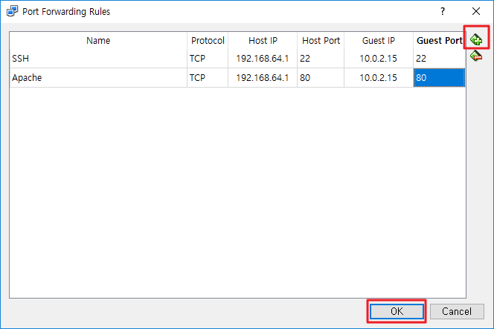Click the Host Port column header
Viewport: 494px width, 329px height.
[321, 41]
